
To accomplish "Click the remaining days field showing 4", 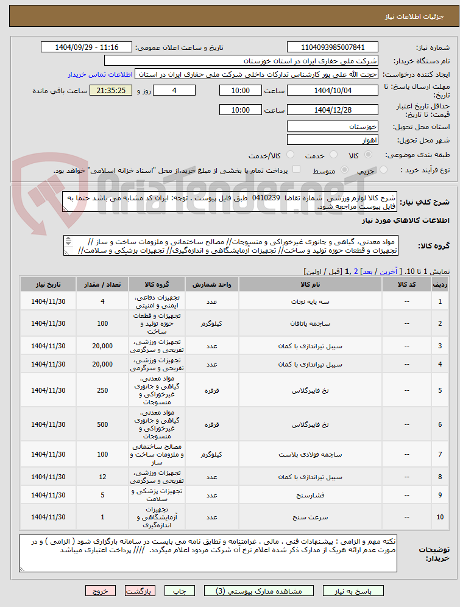I will pyautogui.click(x=174, y=90).
